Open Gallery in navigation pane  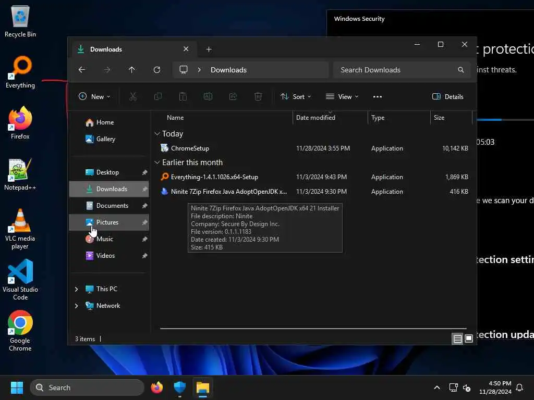click(x=109, y=139)
